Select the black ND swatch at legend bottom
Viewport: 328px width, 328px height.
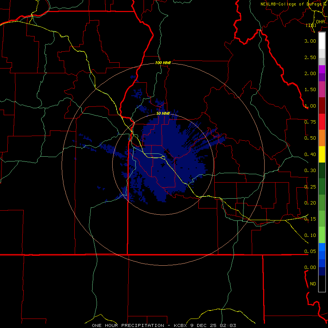322,284
